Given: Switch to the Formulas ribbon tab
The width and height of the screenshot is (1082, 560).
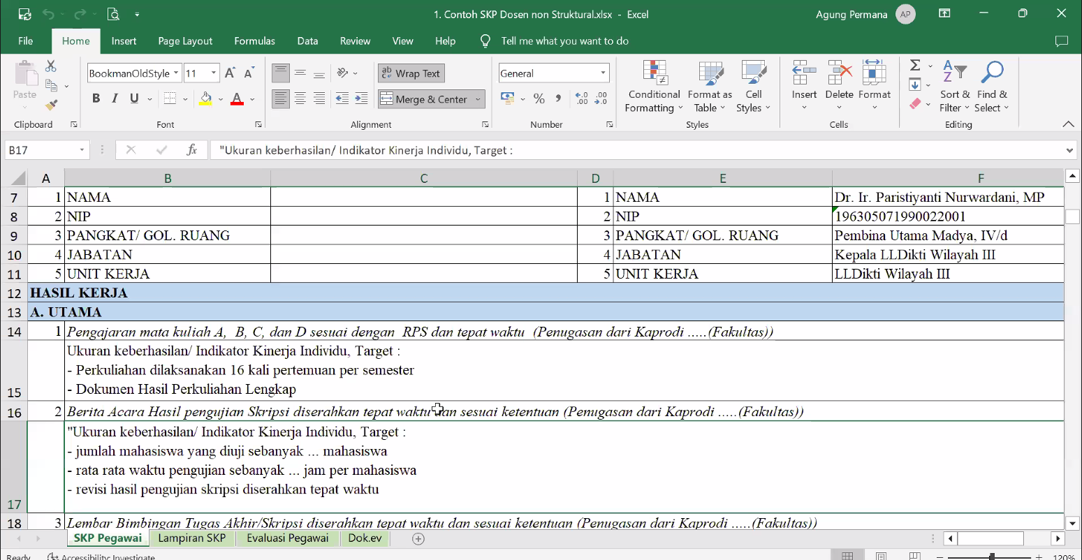Looking at the screenshot, I should tap(254, 40).
